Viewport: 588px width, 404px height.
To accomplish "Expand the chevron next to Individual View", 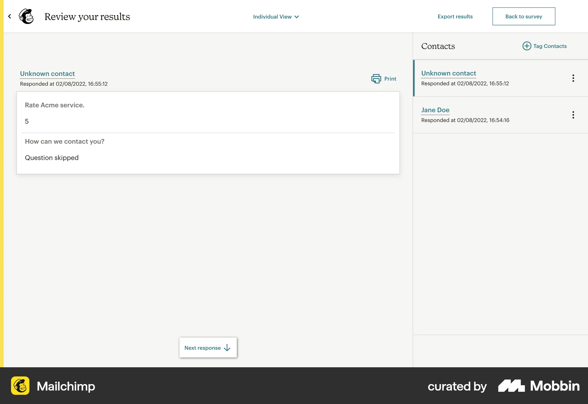I will [x=296, y=17].
